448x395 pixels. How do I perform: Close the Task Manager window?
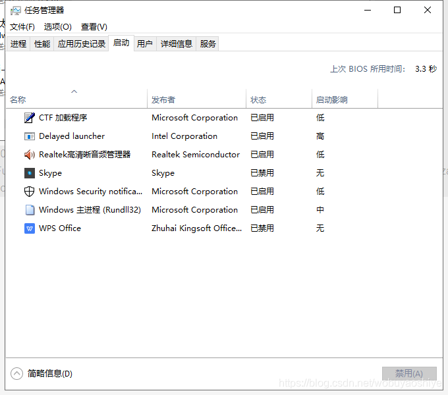pos(428,11)
